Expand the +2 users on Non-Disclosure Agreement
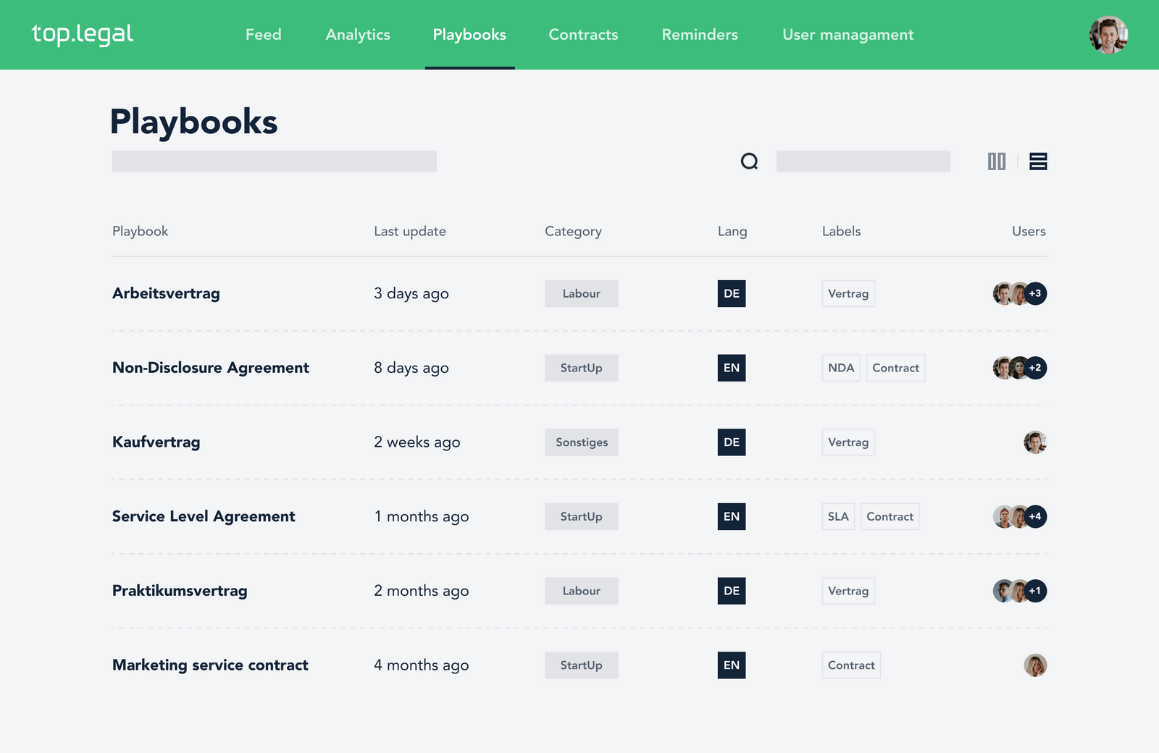The height and width of the screenshot is (753, 1159). point(1035,367)
